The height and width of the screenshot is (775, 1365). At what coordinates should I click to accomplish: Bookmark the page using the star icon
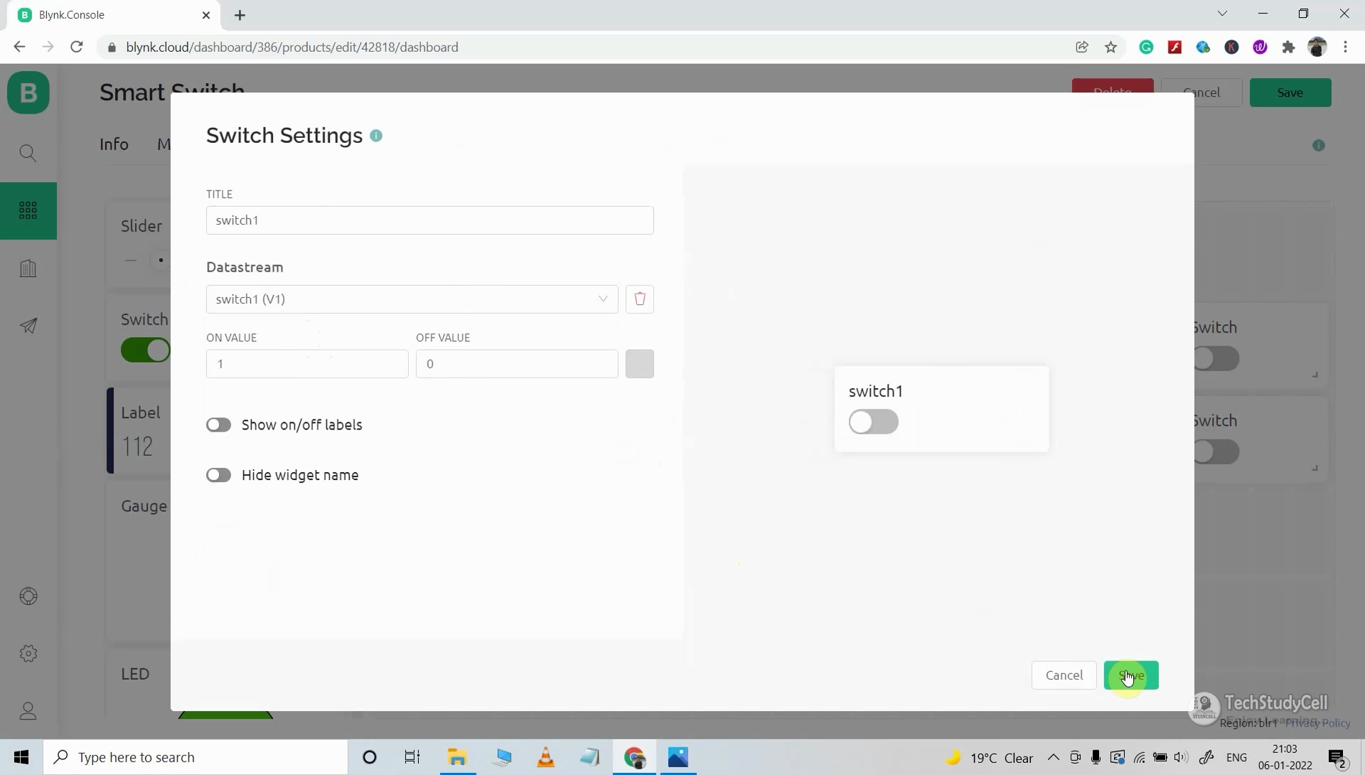tap(1110, 47)
